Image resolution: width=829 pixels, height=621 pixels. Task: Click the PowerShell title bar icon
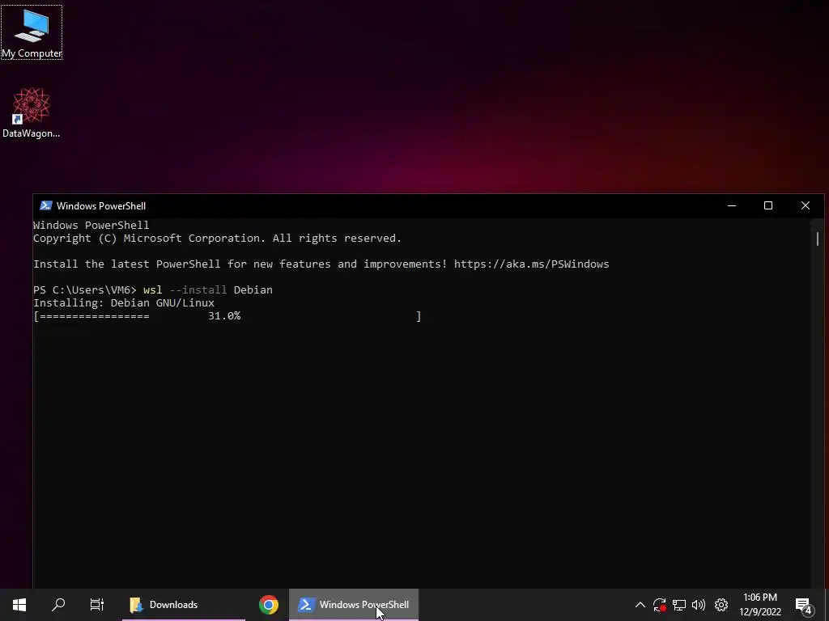click(46, 205)
